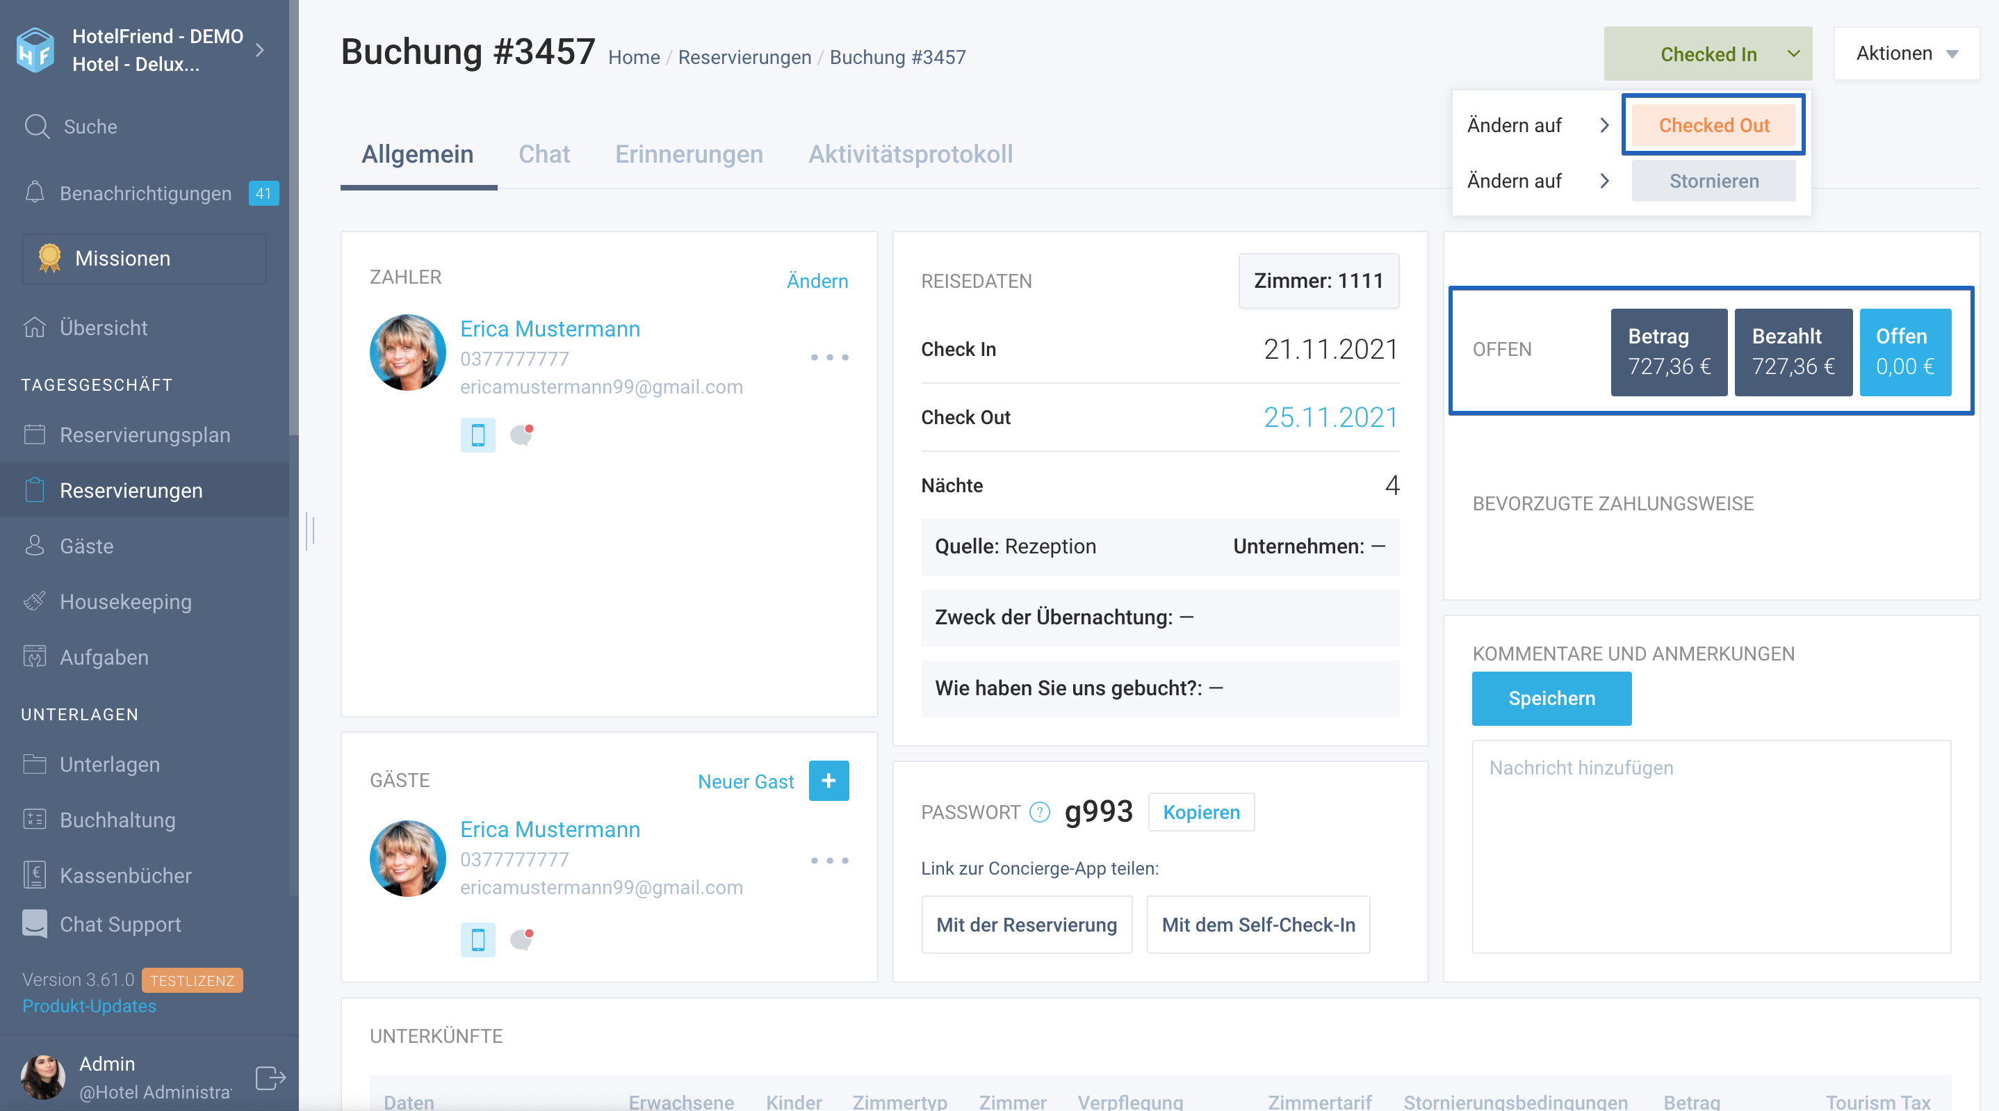
Task: Open the Aktionen dropdown
Action: (1907, 54)
